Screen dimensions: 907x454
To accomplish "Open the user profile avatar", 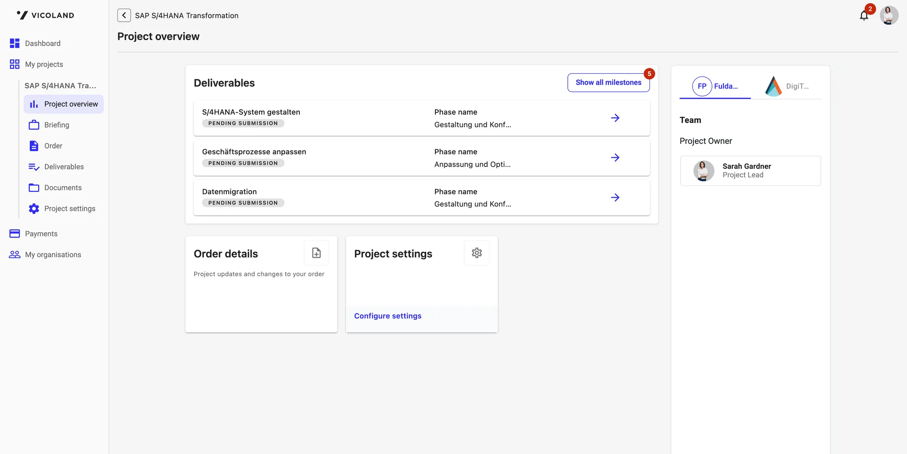I will 889,15.
